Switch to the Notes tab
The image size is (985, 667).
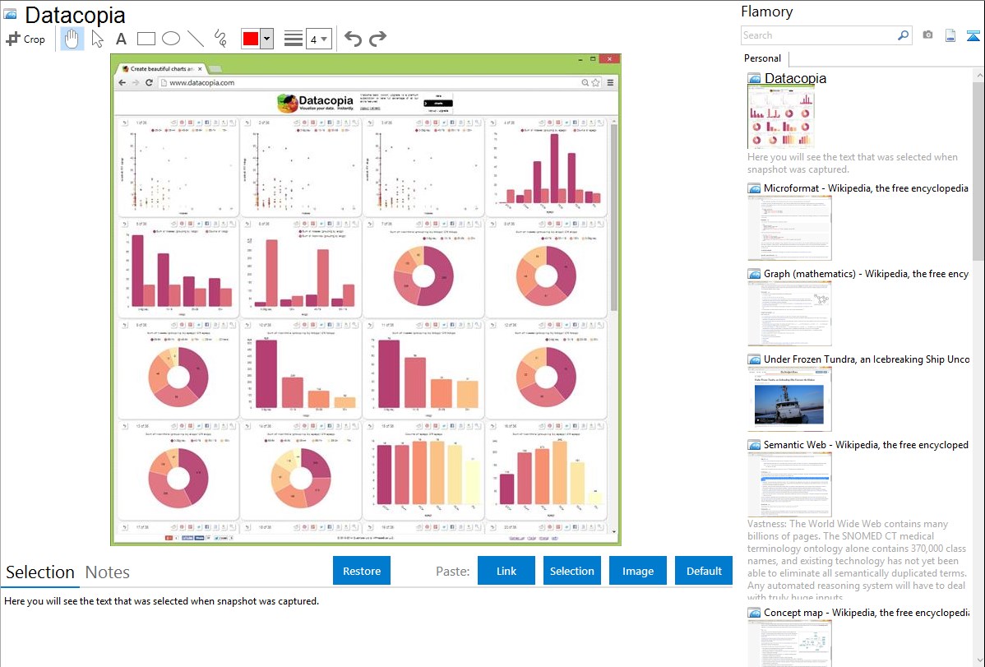point(108,572)
